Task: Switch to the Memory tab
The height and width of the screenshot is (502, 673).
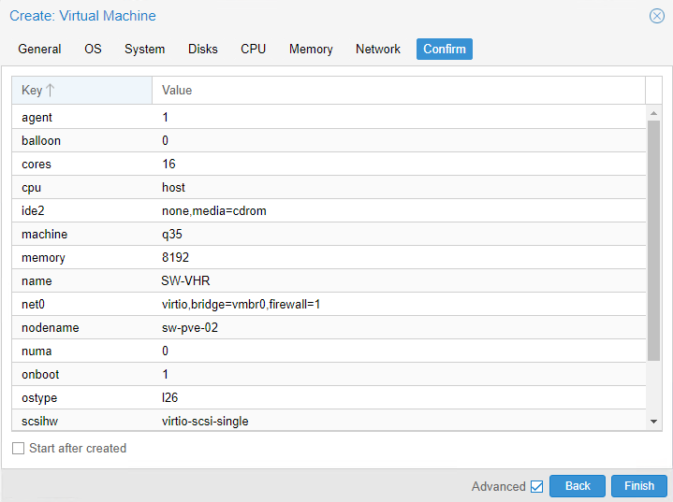Action: (x=311, y=49)
